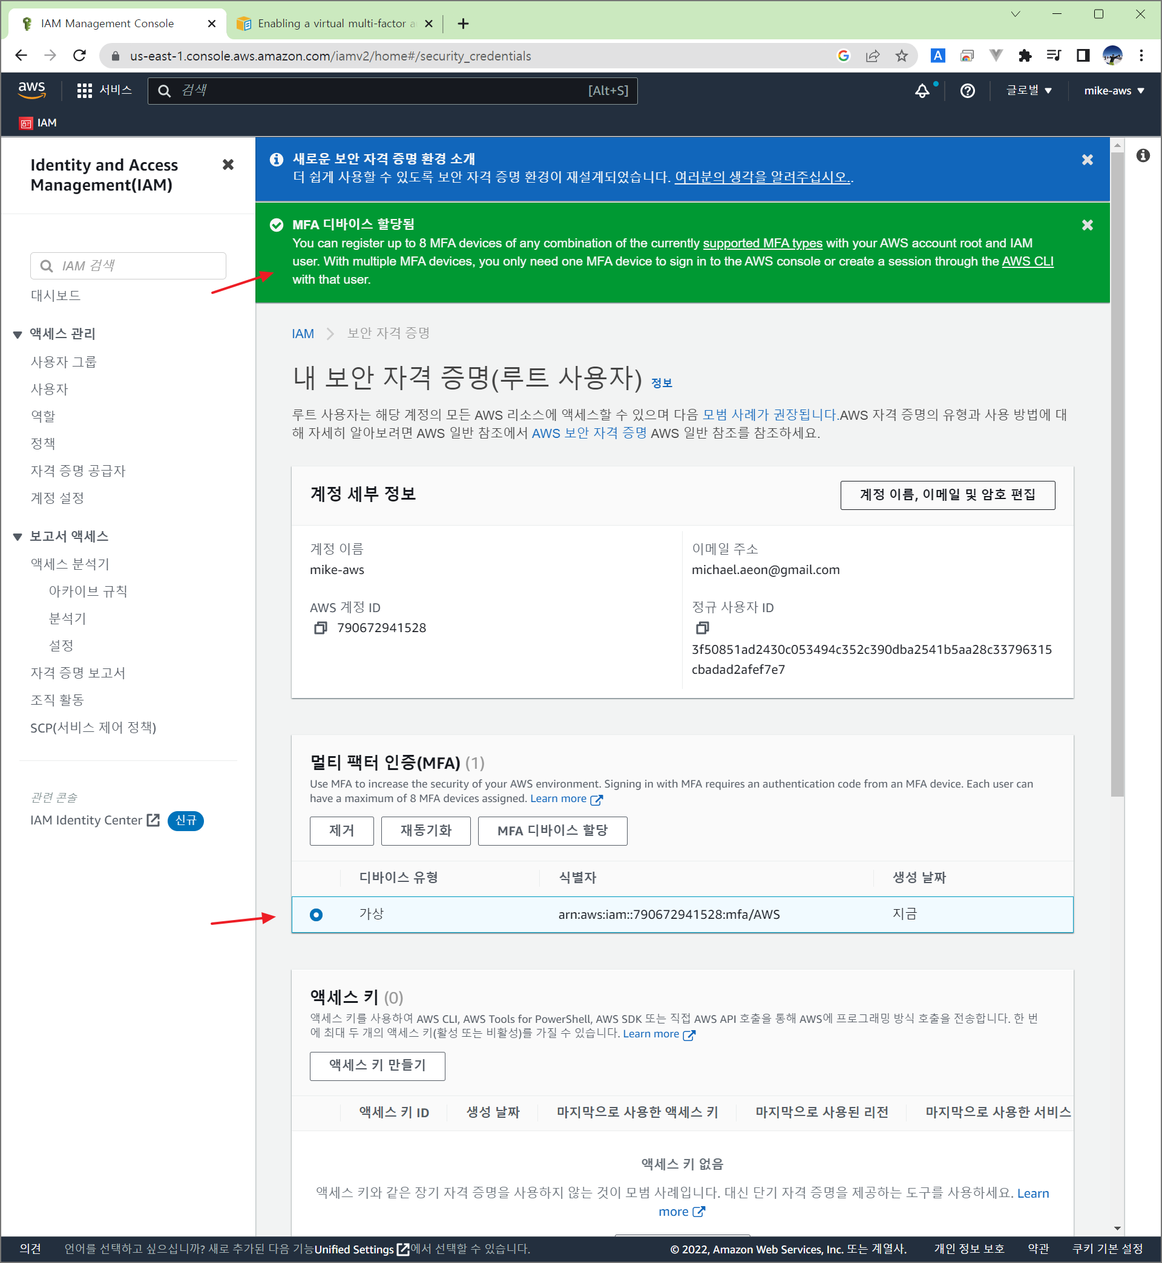
Task: Click the IAM service shortcut icon
Action: (x=26, y=123)
